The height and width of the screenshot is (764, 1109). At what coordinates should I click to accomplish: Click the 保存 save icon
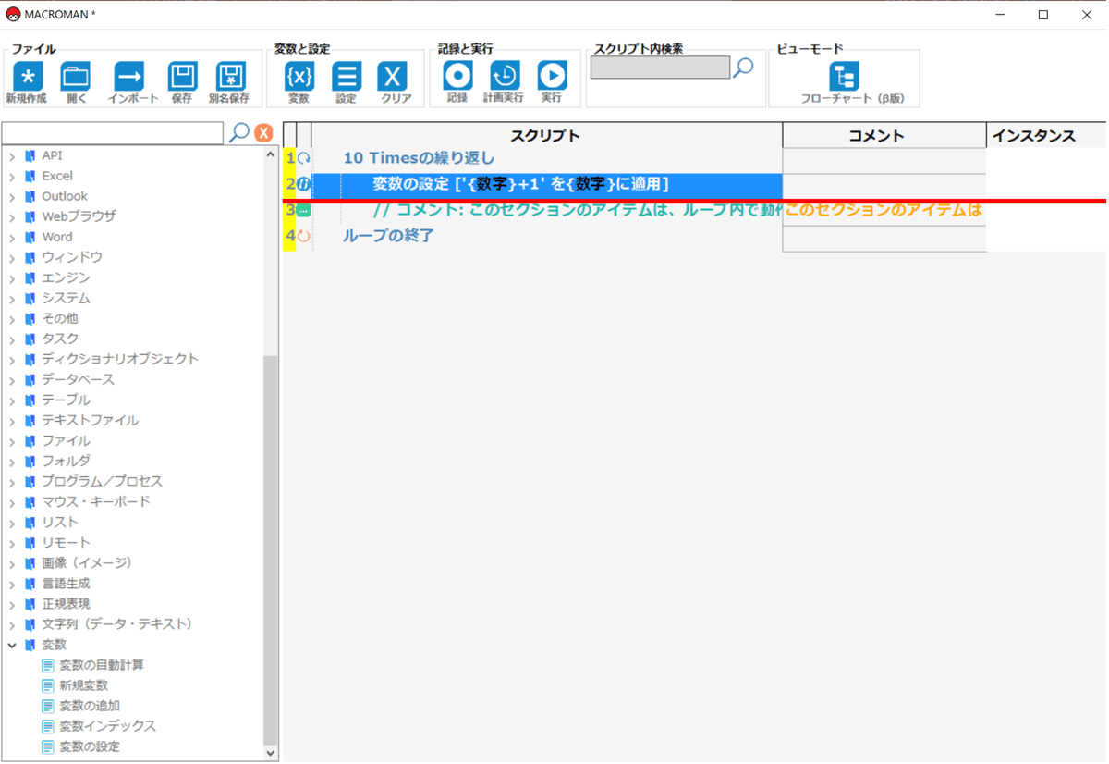tap(182, 76)
